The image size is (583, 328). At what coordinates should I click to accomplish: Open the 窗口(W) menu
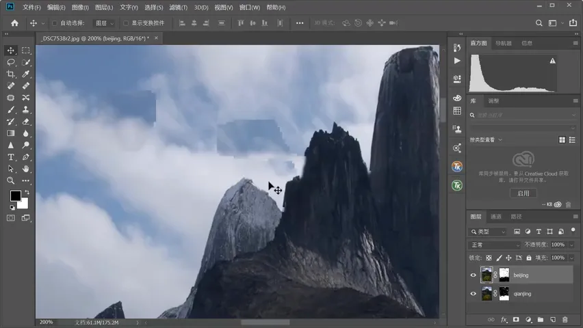(x=250, y=8)
